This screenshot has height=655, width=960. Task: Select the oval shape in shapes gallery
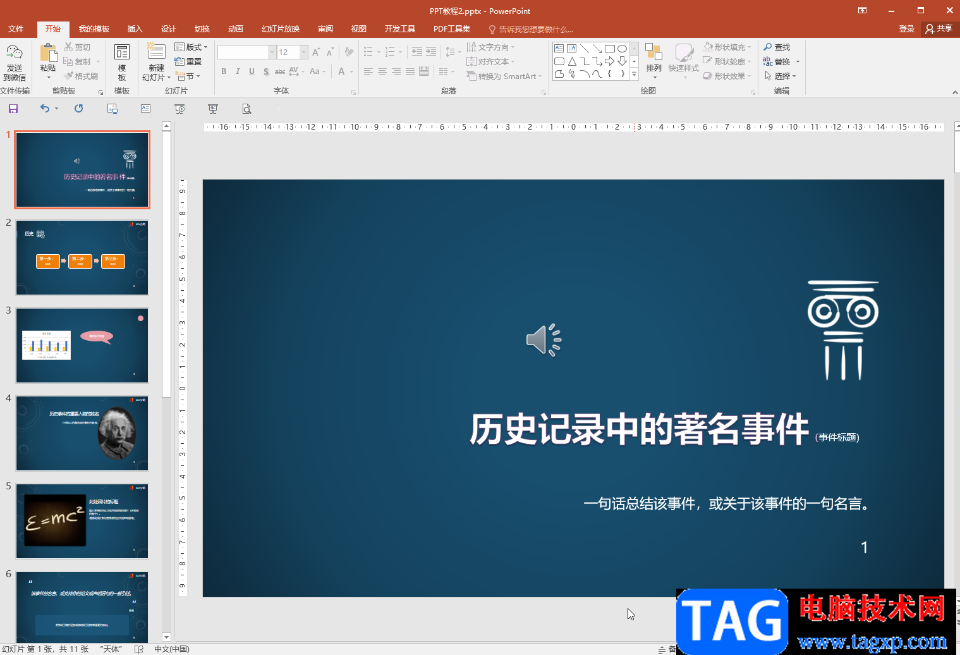click(x=622, y=48)
